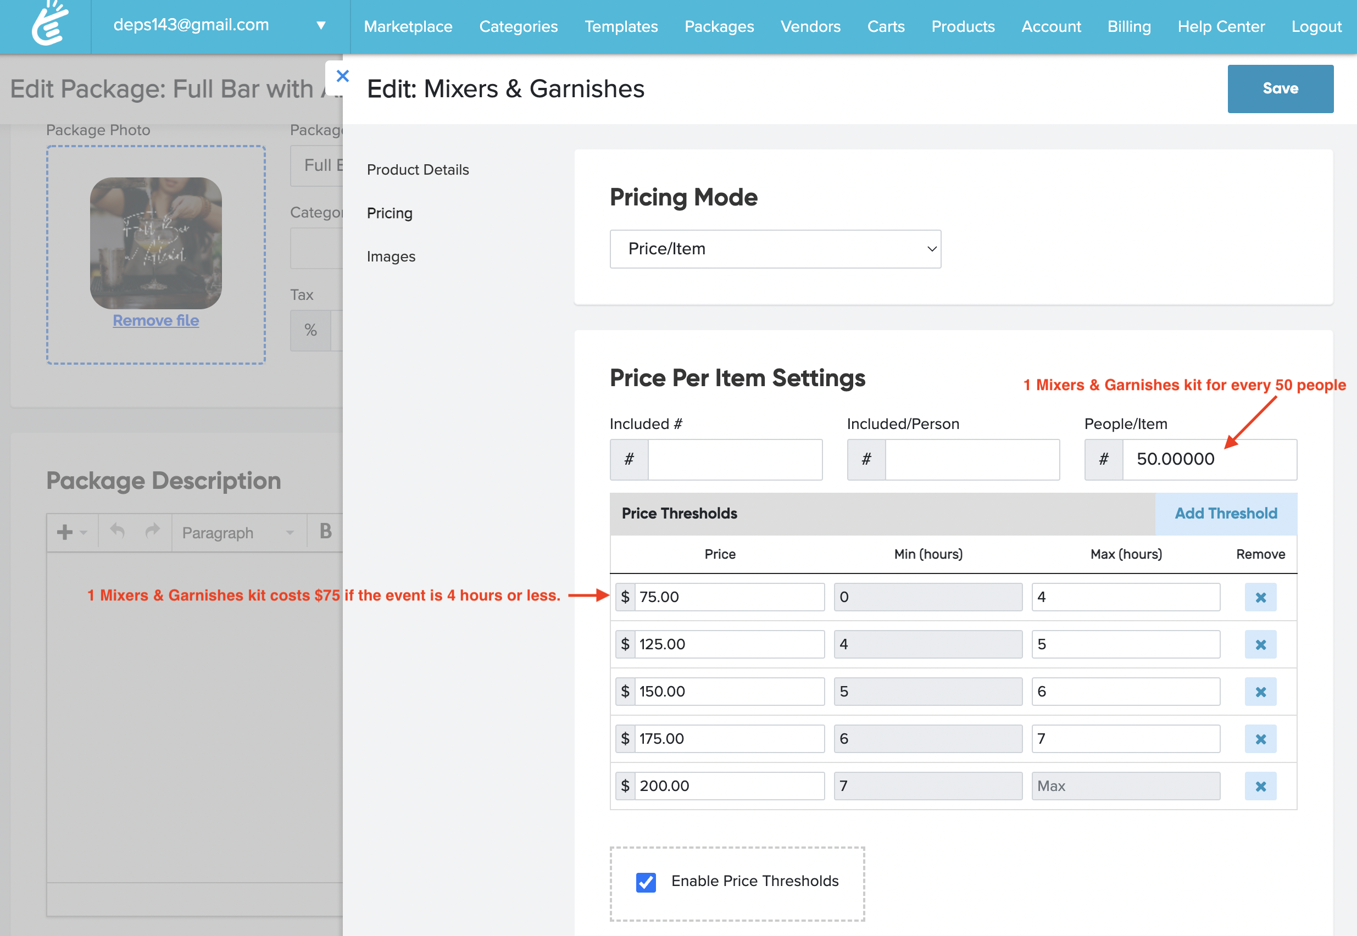1357x936 pixels.
Task: Expand the account email dropdown arrow
Action: click(x=321, y=25)
